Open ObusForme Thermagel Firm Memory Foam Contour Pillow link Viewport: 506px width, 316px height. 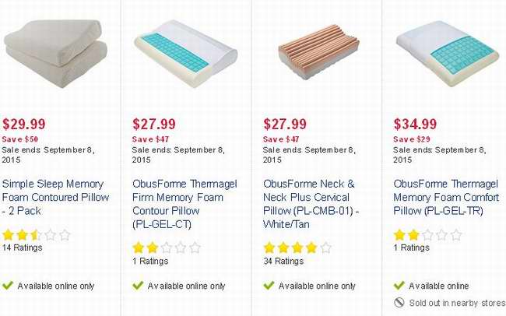(x=184, y=204)
